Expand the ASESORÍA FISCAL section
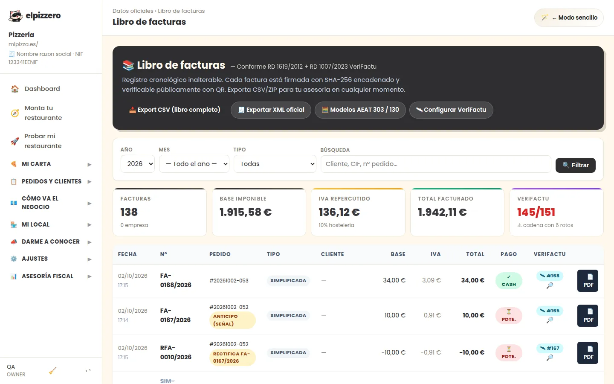The height and width of the screenshot is (384, 614). point(51,276)
